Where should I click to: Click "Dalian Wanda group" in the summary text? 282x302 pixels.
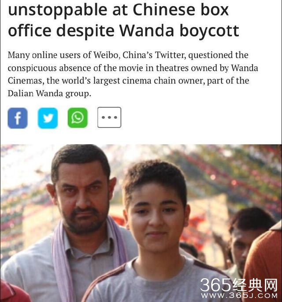coord(49,94)
